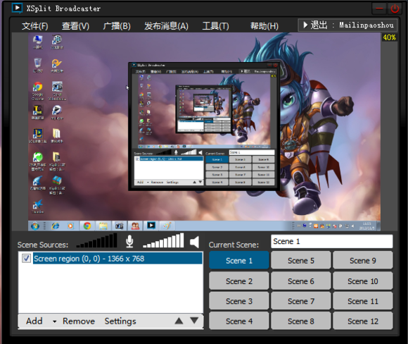Switch to Scene 5
This screenshot has width=408, height=344.
(301, 260)
